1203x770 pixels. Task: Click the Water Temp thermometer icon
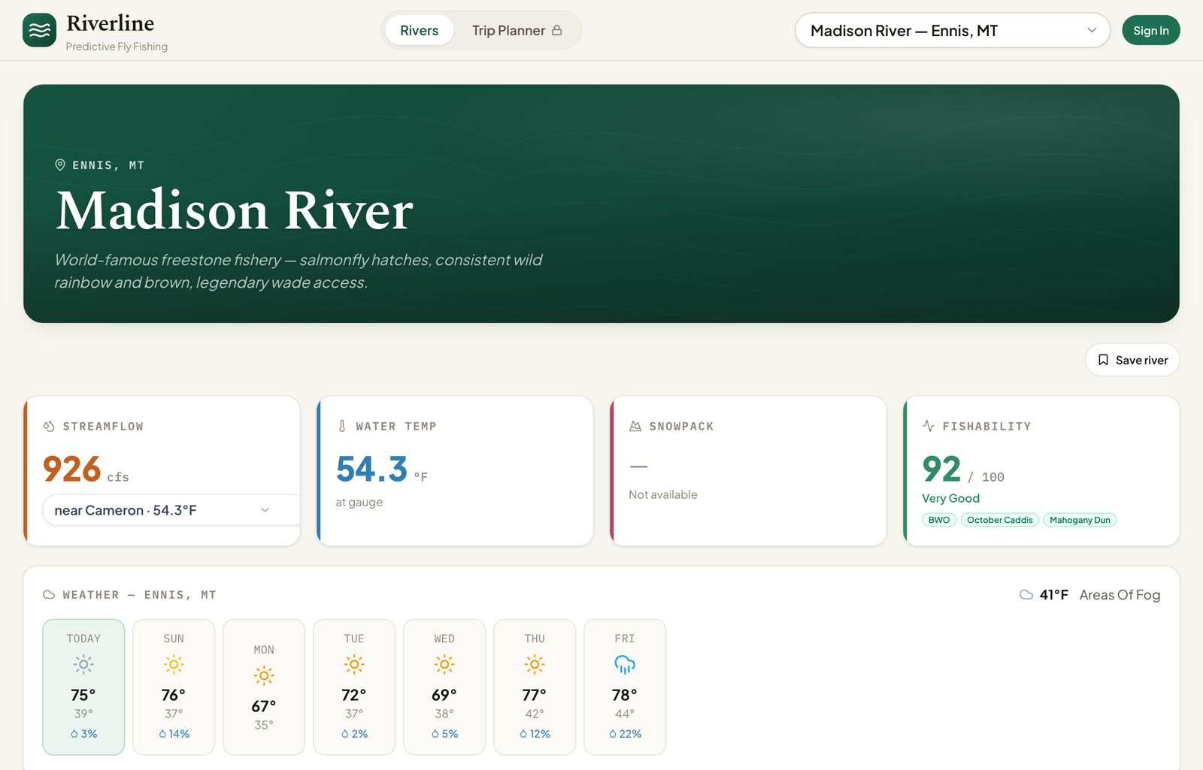coord(342,426)
